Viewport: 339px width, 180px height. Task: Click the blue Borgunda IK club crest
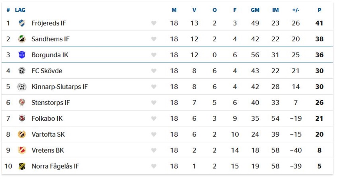point(22,55)
